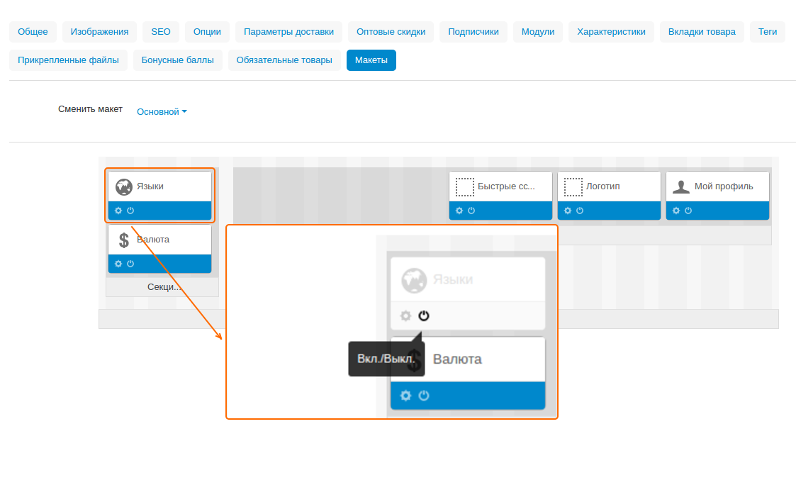Click the dollar icon in Валюта block

(124, 240)
